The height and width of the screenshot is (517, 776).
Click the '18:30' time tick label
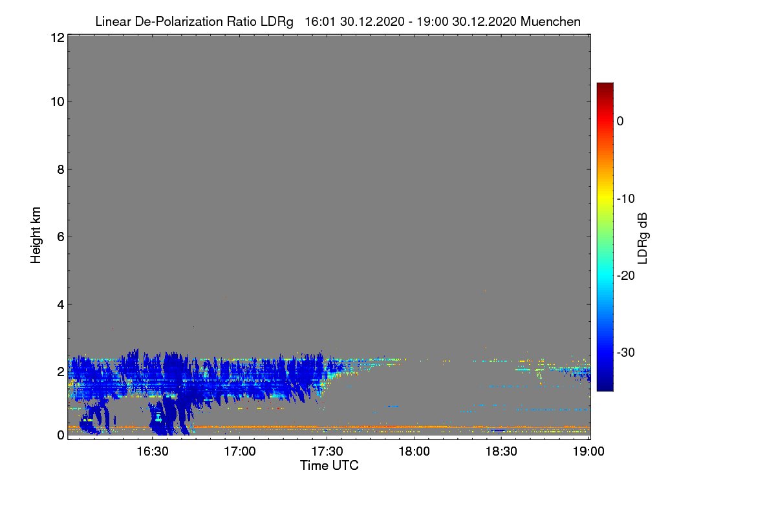501,451
